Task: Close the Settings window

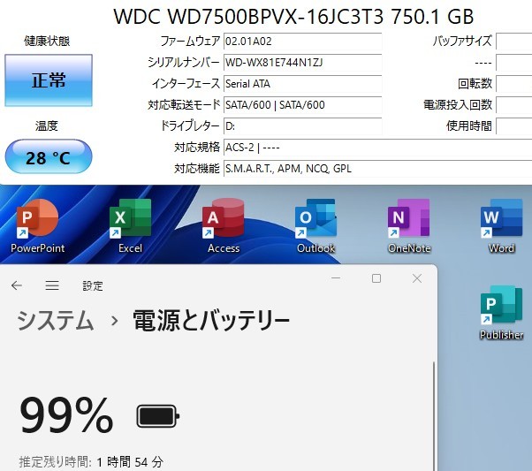Action: (417, 278)
